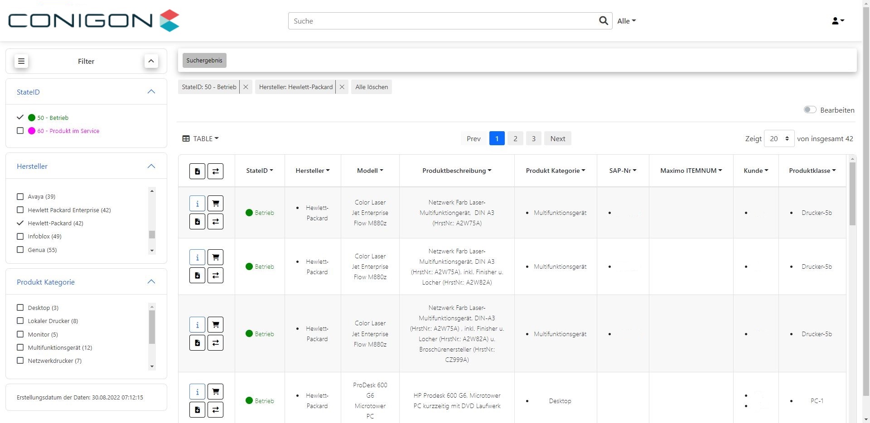Open the TABLE view dropdown
The width and height of the screenshot is (870, 423).
pyautogui.click(x=200, y=138)
